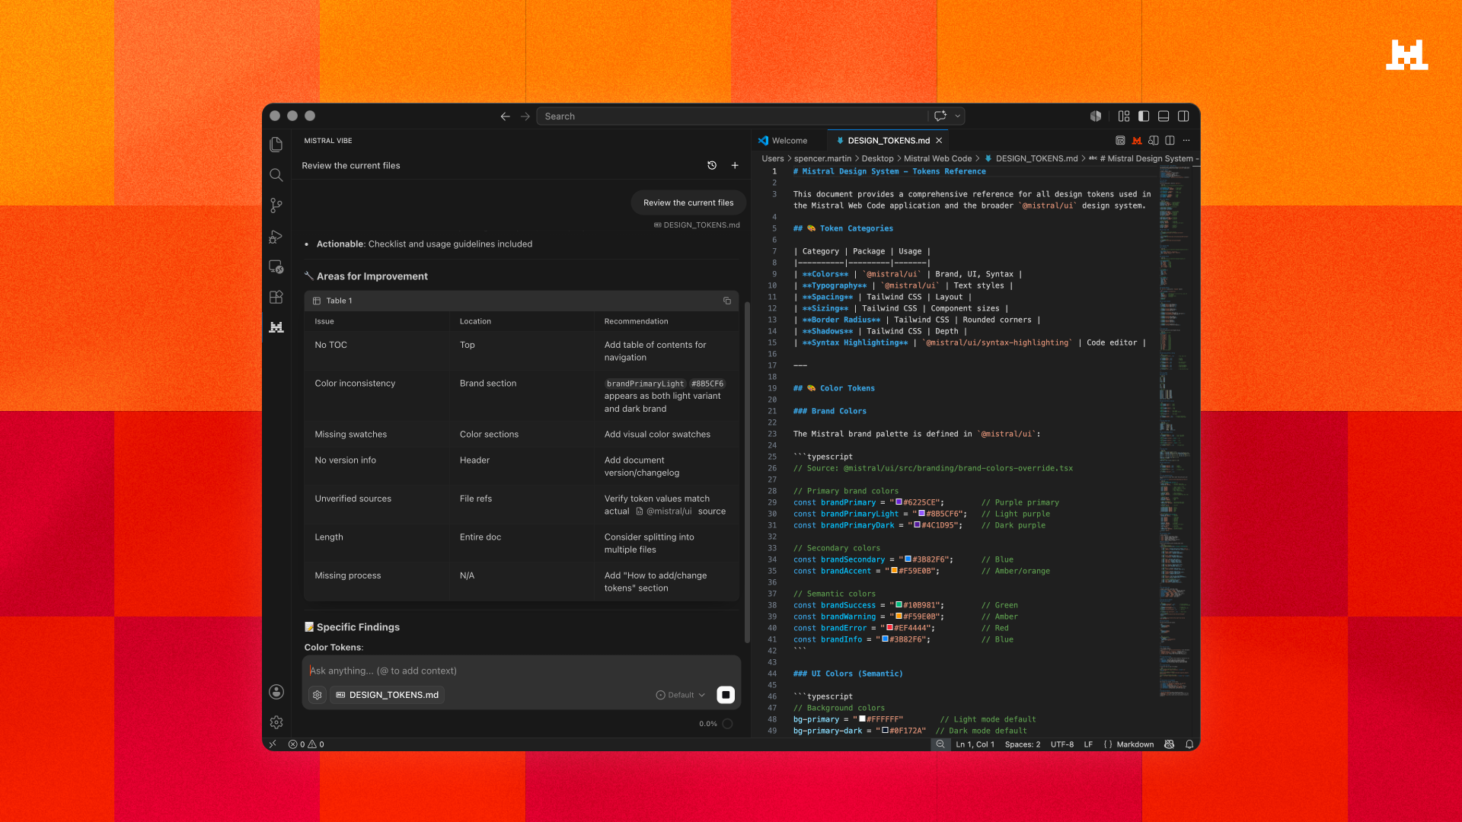Click the Users breadcrumb item
Viewport: 1462px width, 822px height.
click(772, 158)
